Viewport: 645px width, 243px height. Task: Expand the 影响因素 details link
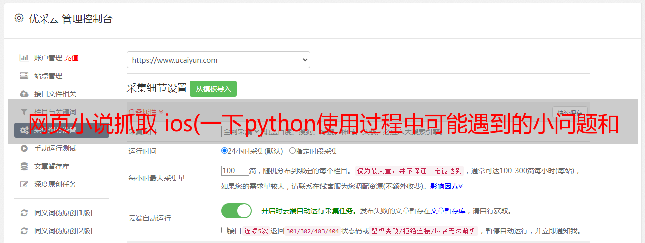446,186
